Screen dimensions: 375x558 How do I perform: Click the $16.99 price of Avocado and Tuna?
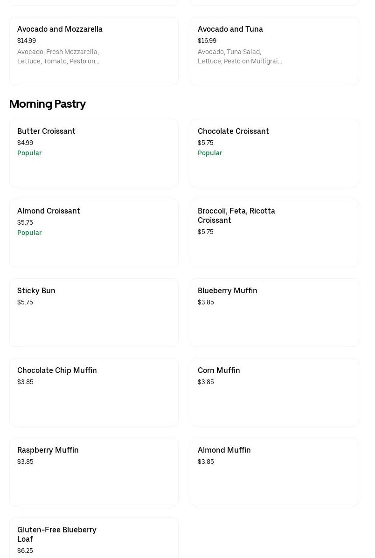[x=207, y=41]
